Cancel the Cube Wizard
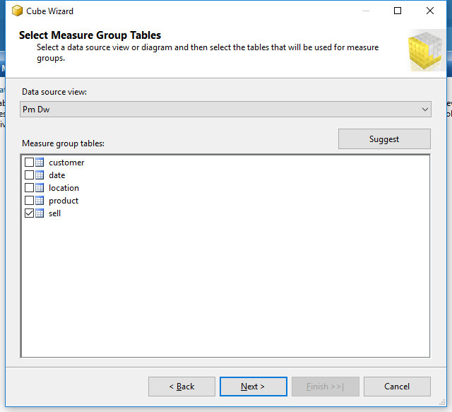Viewport: 452px width, 412px height. [x=397, y=387]
